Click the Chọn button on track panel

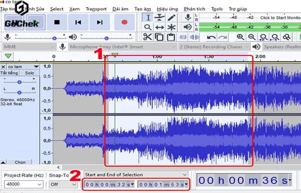[x=20, y=162]
